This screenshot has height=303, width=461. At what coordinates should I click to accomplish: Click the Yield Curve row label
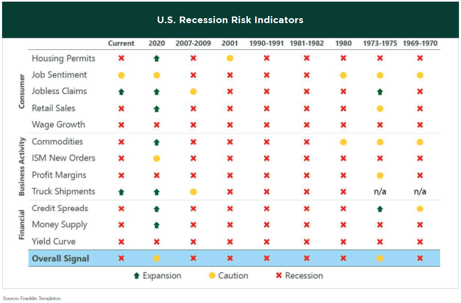(x=54, y=241)
